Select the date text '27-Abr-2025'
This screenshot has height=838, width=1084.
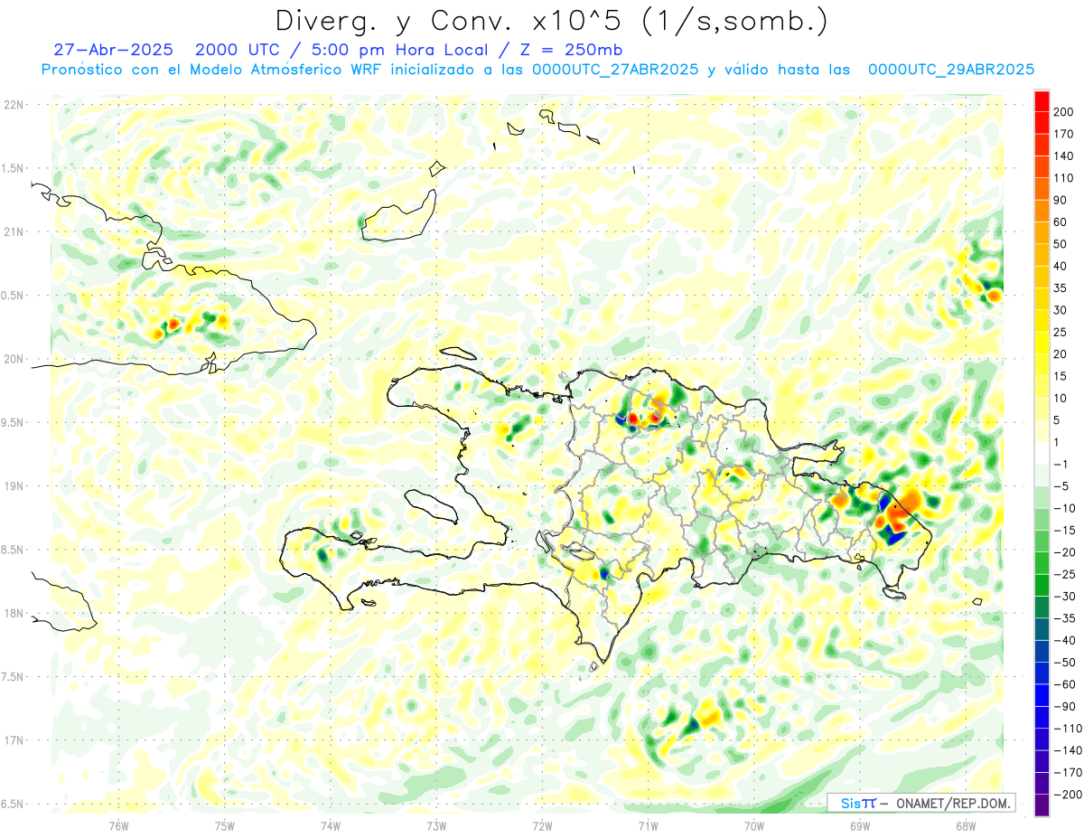tap(113, 50)
